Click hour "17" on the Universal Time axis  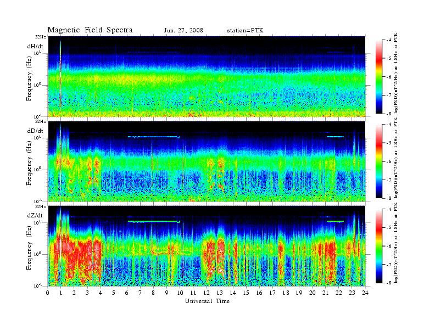(x=272, y=293)
